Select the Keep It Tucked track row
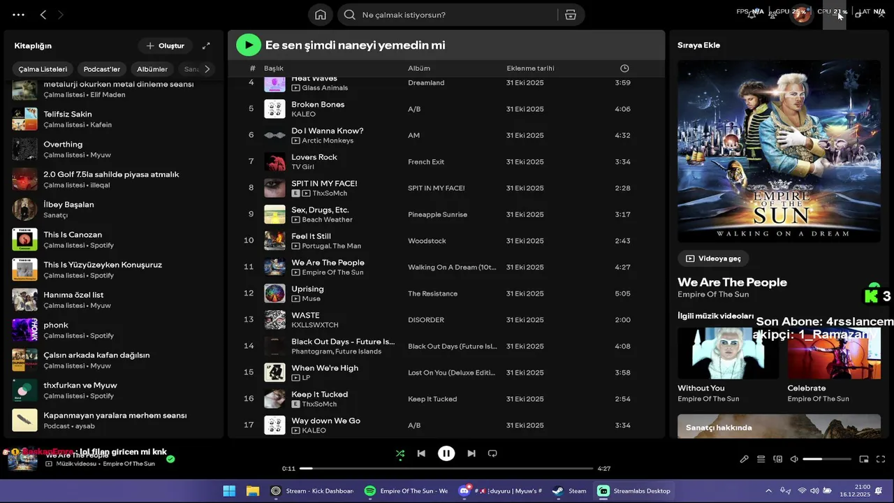Image resolution: width=894 pixels, height=503 pixels. tap(446, 399)
